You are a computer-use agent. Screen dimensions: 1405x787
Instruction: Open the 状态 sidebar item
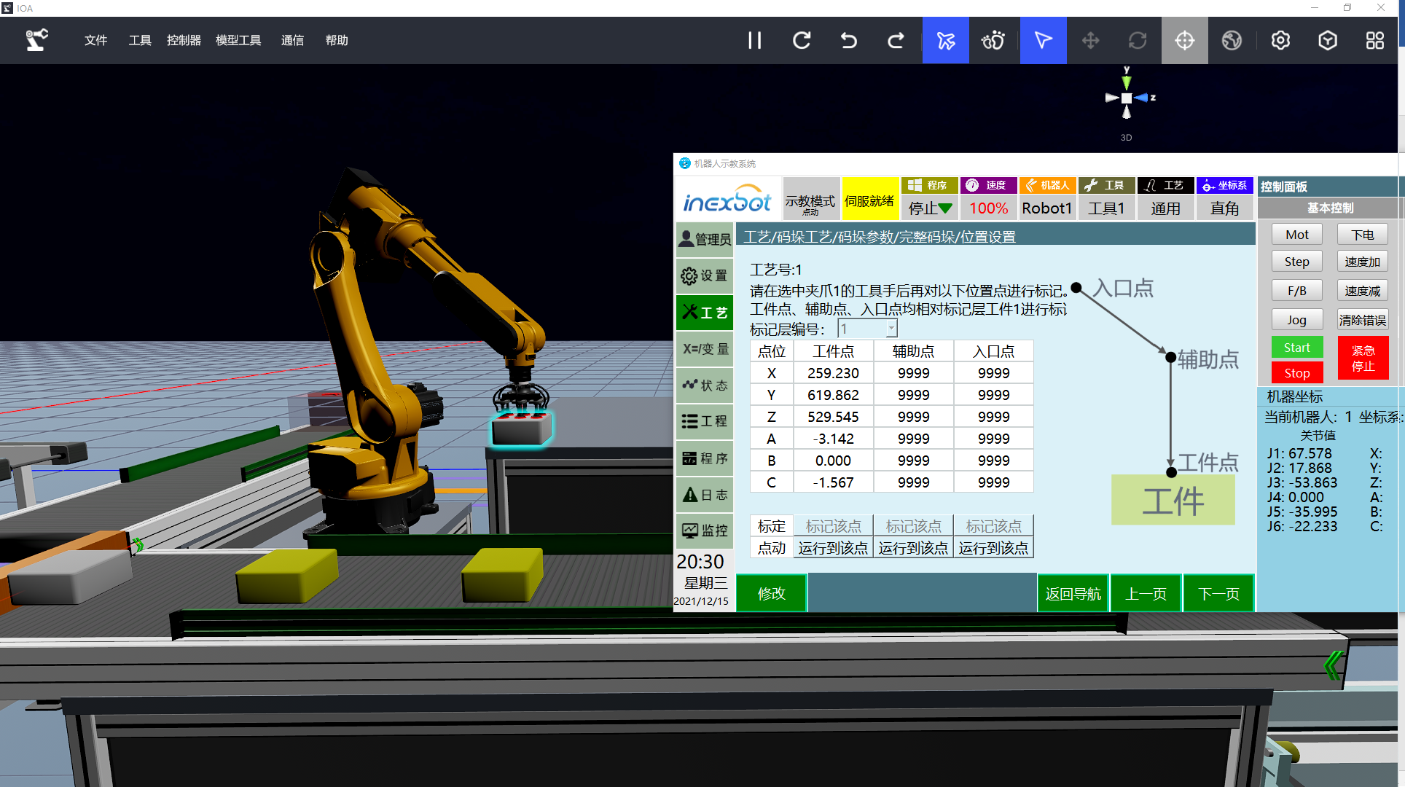(704, 385)
